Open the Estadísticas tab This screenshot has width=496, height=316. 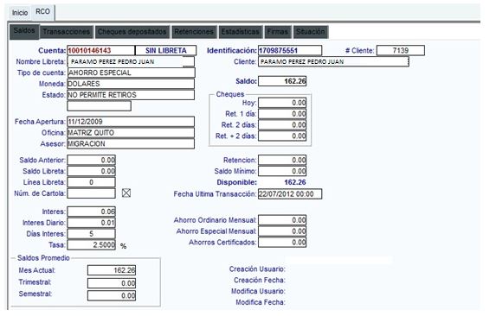click(241, 32)
